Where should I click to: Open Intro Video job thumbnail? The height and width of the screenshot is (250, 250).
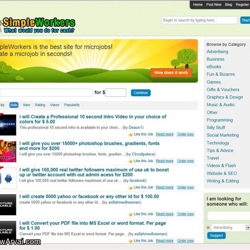8,125
